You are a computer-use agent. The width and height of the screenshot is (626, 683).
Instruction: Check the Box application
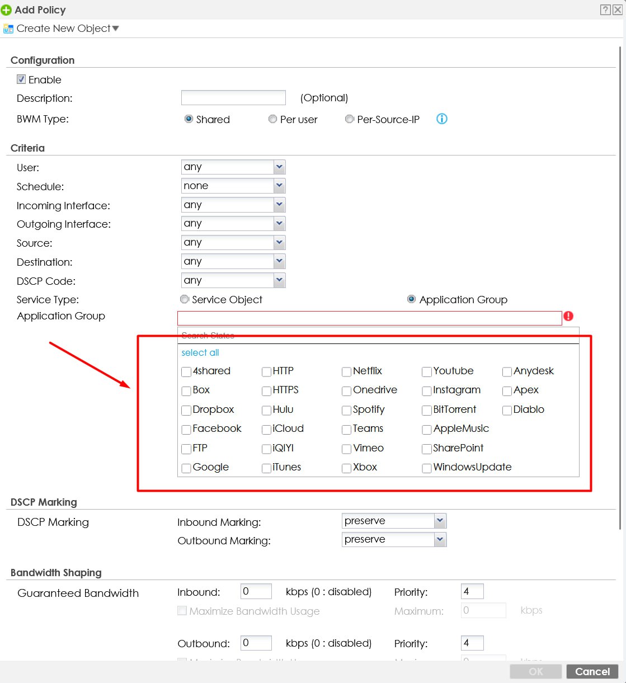186,391
